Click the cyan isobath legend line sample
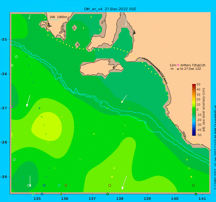 [55, 20]
